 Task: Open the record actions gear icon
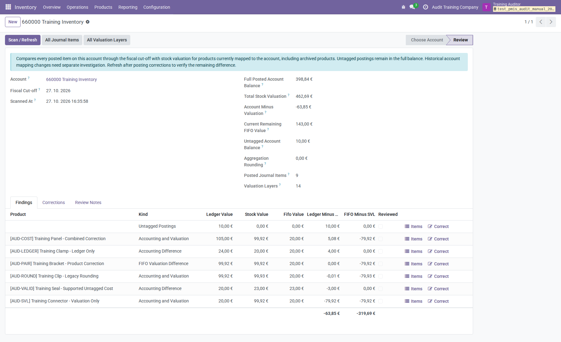click(x=88, y=22)
